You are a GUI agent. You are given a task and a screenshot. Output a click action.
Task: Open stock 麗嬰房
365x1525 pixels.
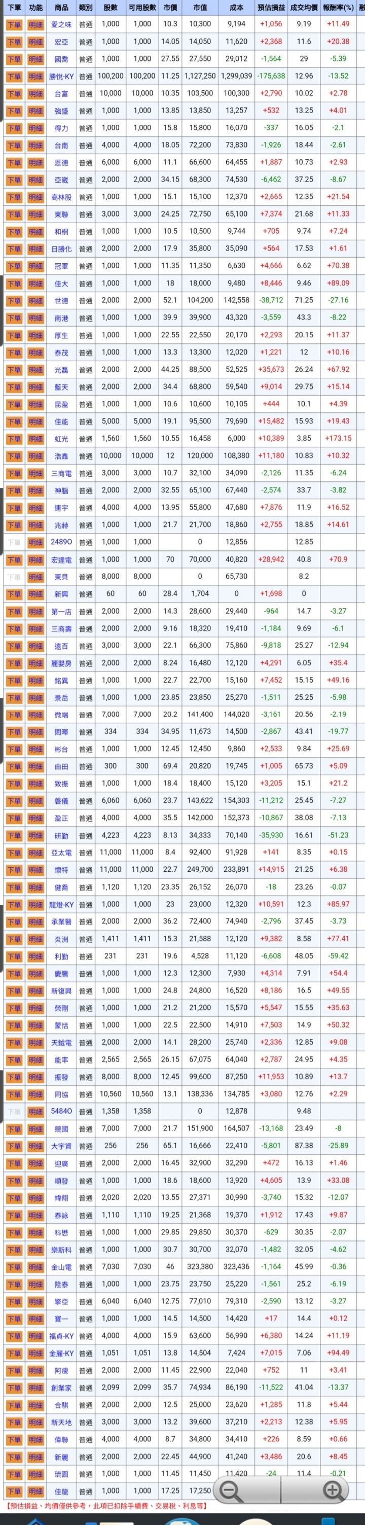(x=61, y=663)
